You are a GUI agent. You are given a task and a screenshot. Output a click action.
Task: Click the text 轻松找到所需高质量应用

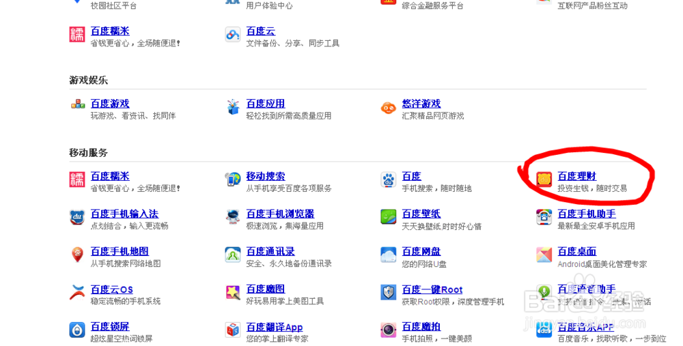tap(288, 116)
